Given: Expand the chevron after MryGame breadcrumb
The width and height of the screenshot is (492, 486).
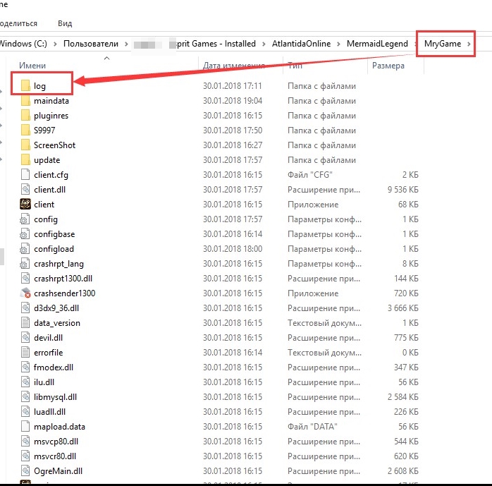Looking at the screenshot, I should [x=470, y=44].
